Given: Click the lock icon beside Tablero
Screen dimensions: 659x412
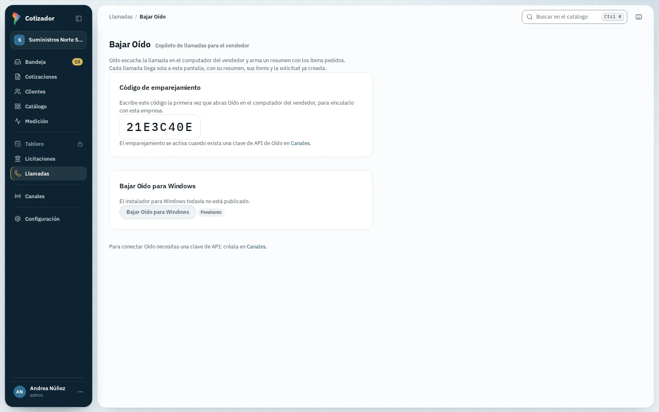Looking at the screenshot, I should tap(80, 144).
